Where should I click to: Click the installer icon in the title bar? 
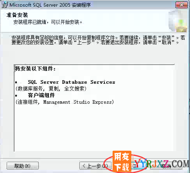[x=5, y=5]
